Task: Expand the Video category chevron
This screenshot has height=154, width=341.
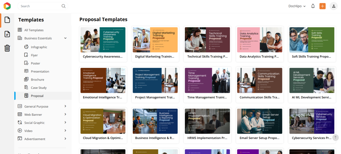Action: click(x=65, y=130)
